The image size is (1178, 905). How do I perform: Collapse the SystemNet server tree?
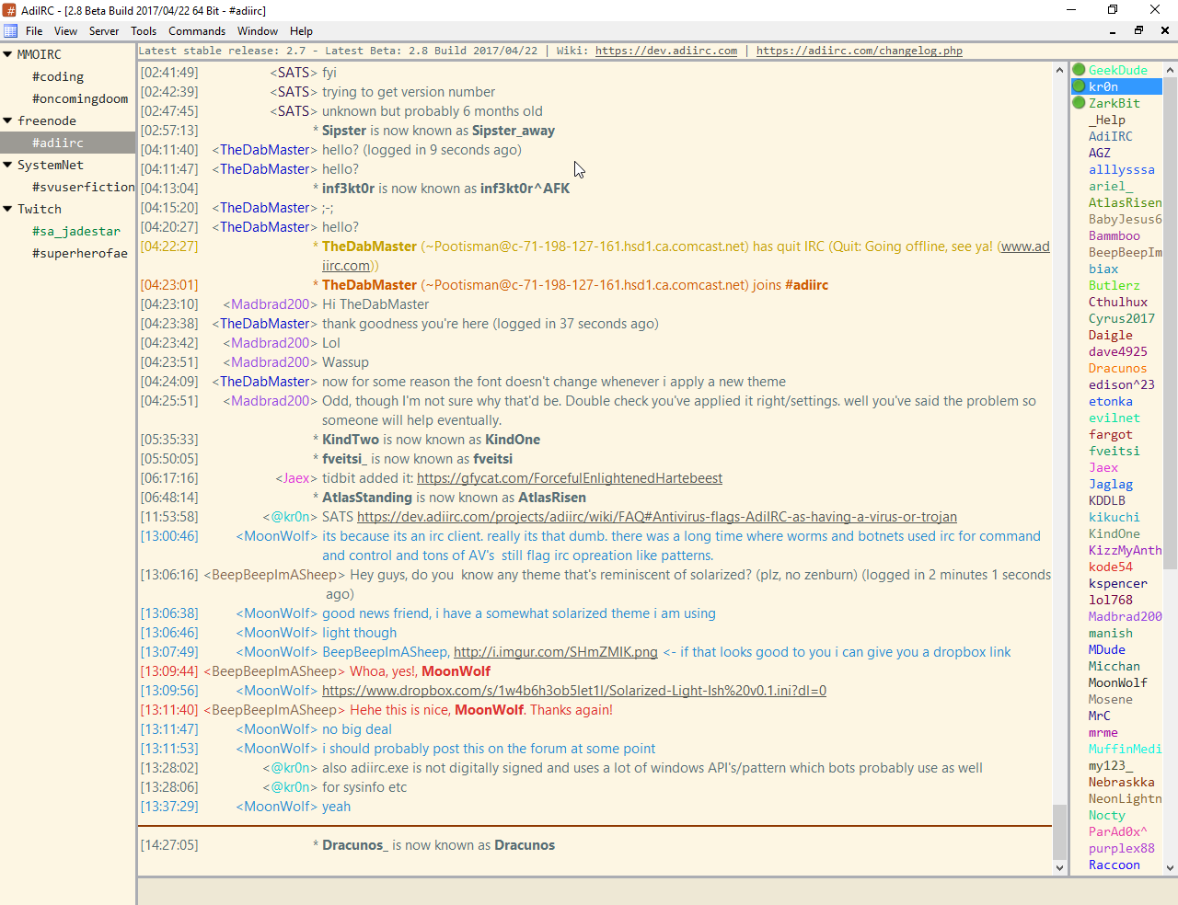[7, 166]
